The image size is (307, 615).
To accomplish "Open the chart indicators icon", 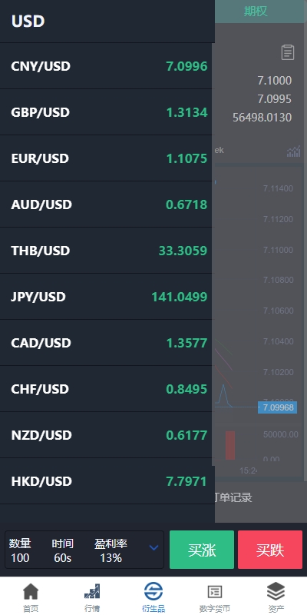I will coord(293,151).
